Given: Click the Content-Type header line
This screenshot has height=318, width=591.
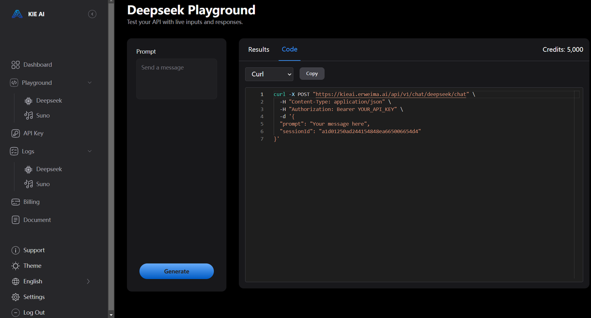Looking at the screenshot, I should coord(335,102).
